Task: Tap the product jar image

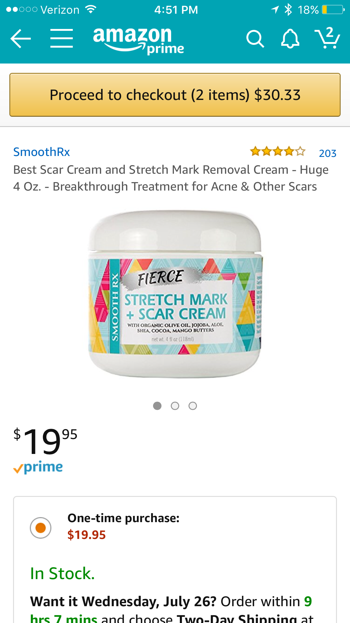Action: (175, 294)
